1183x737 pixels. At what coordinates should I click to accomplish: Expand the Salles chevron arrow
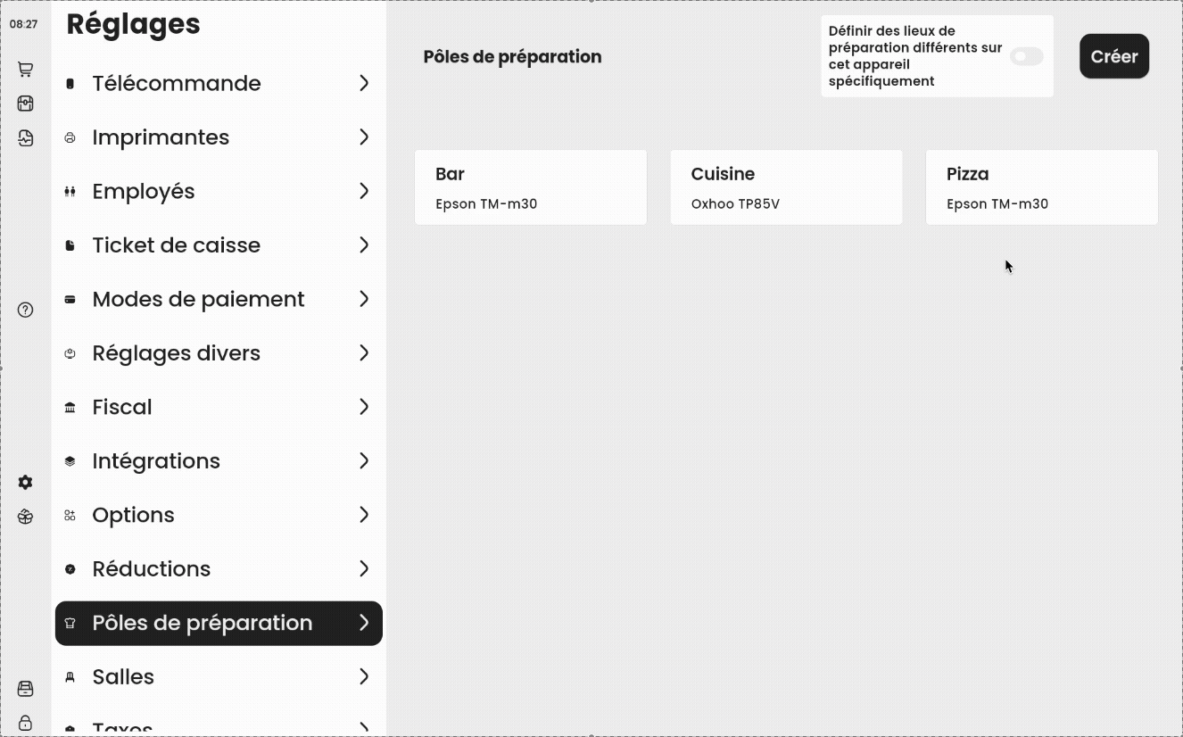(x=364, y=676)
